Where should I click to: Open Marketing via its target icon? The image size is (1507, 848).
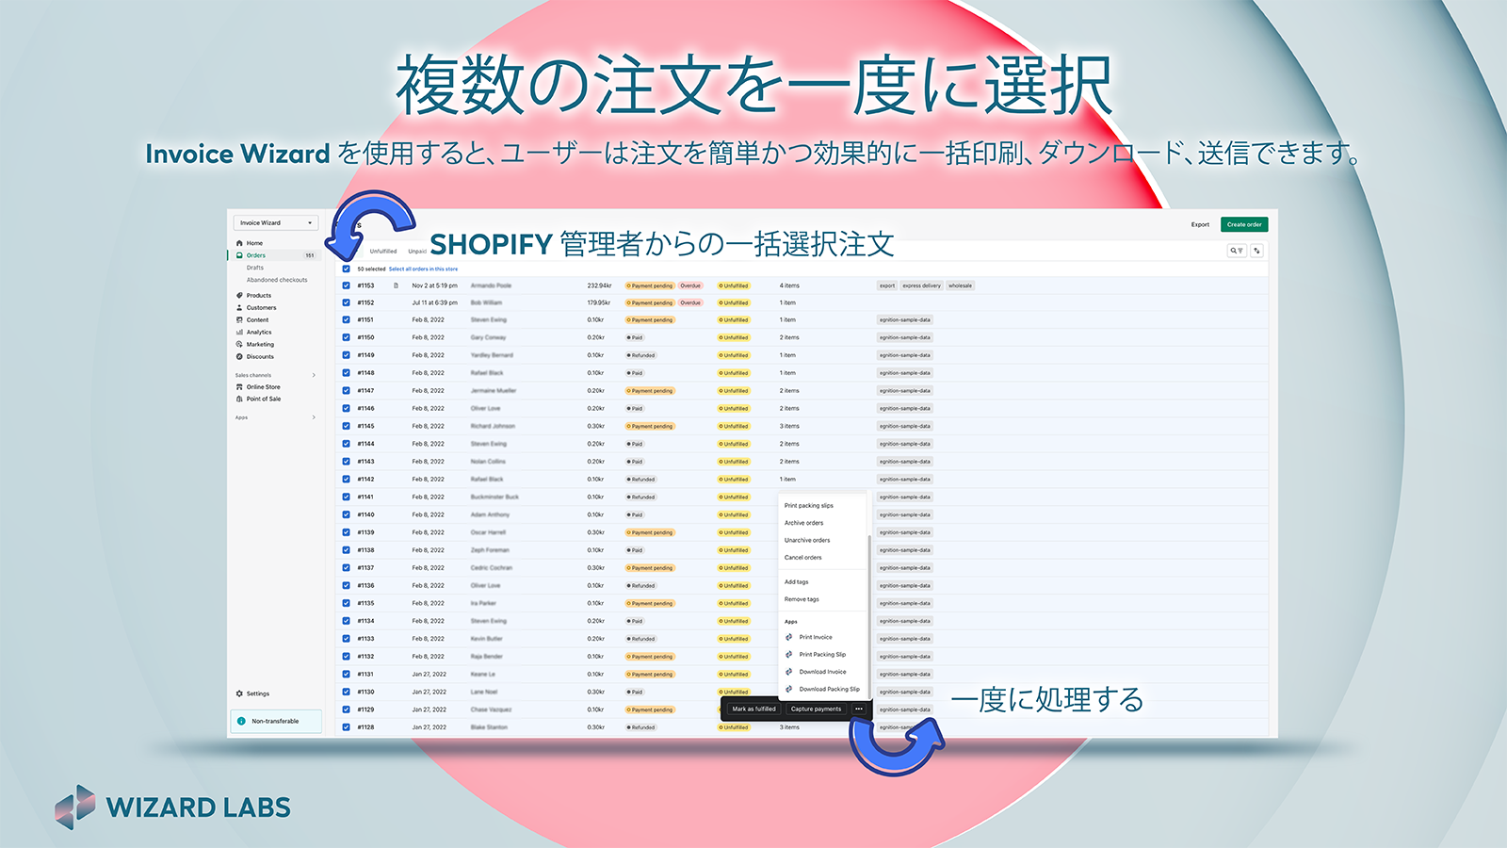click(x=239, y=345)
